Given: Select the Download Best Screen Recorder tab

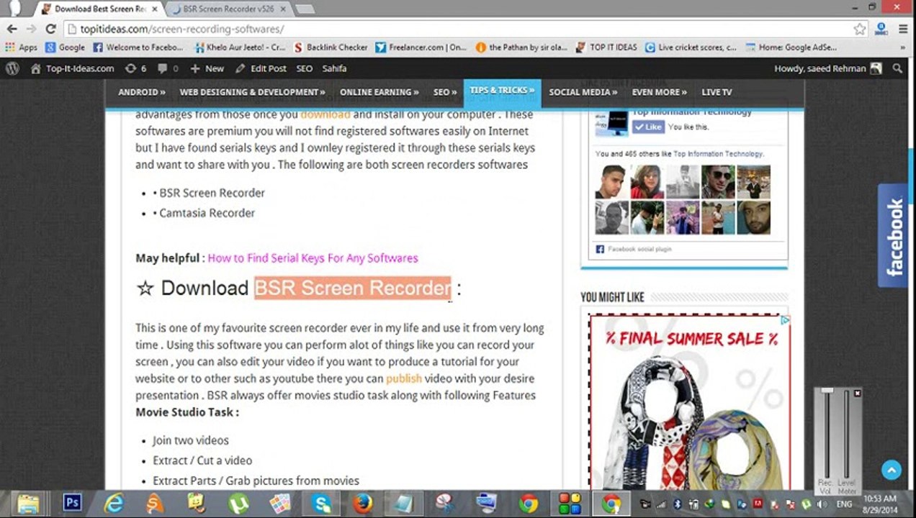Looking at the screenshot, I should (100, 9).
